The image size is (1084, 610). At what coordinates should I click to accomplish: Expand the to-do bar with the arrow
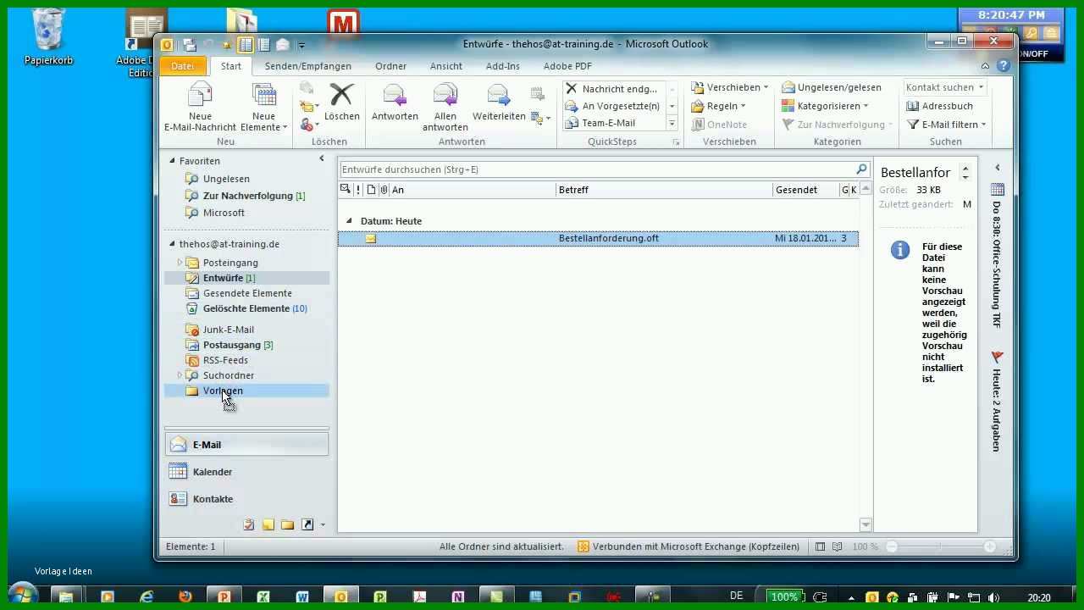[x=997, y=168]
